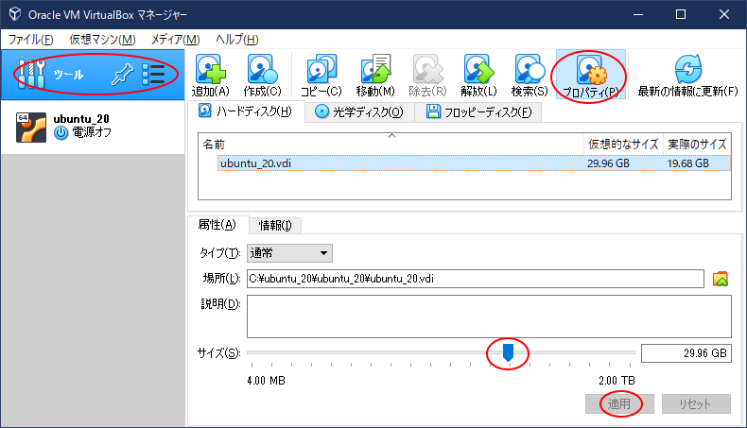The width and height of the screenshot is (747, 428).
Task: Click the 除去(R) remove disk icon
Action: pos(427,70)
